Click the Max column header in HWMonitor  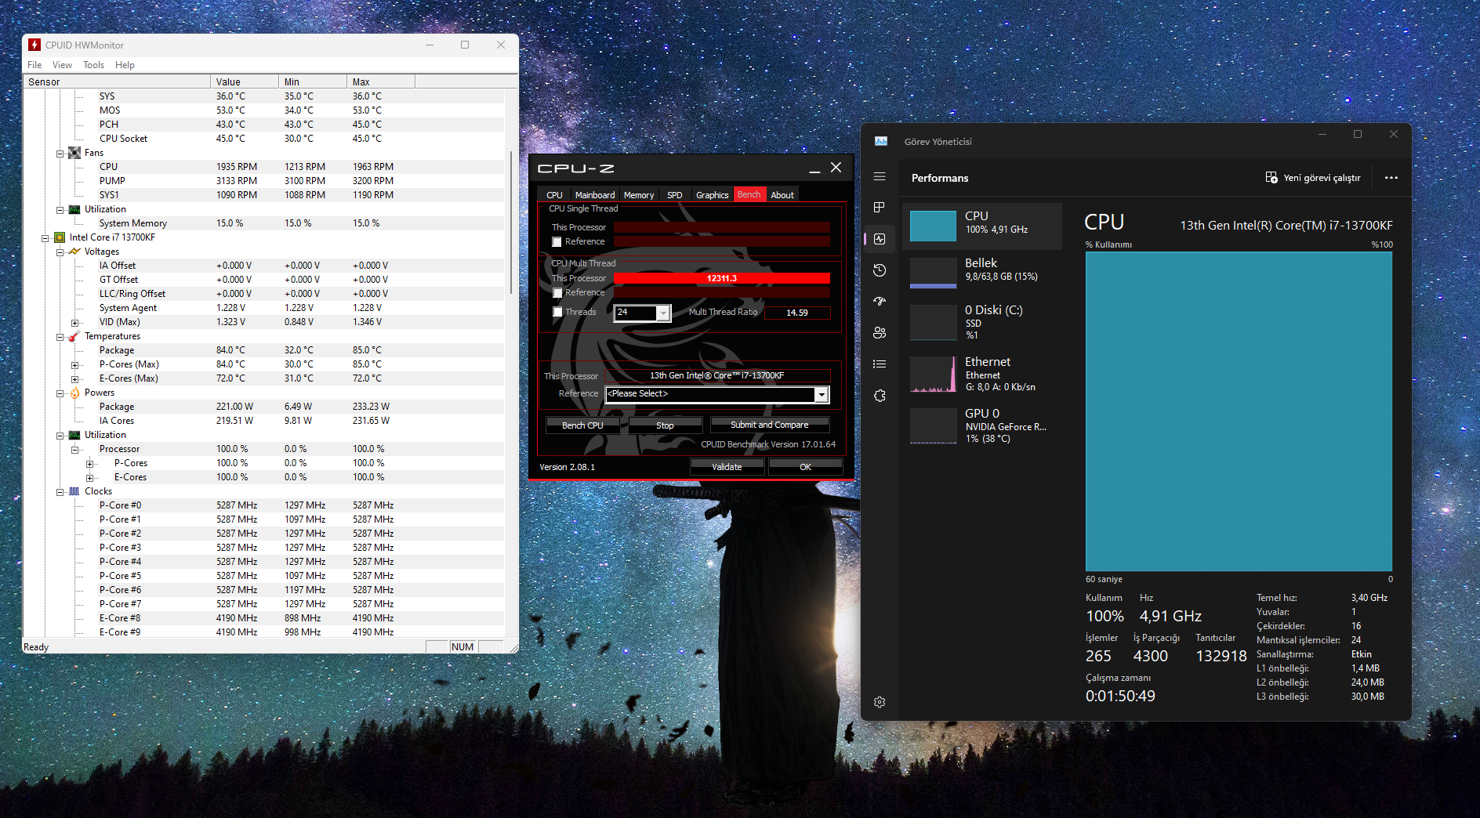click(x=381, y=81)
